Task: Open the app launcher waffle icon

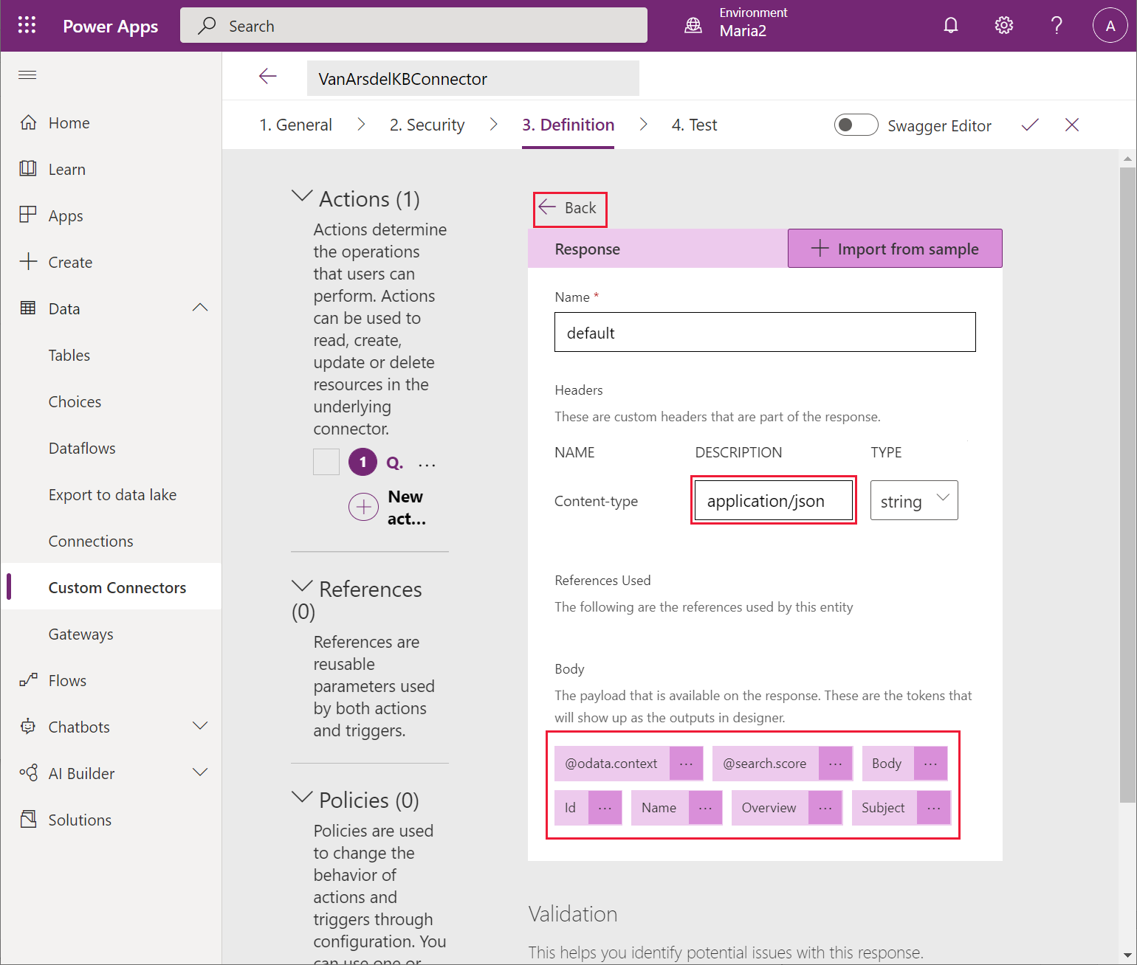Action: point(27,26)
